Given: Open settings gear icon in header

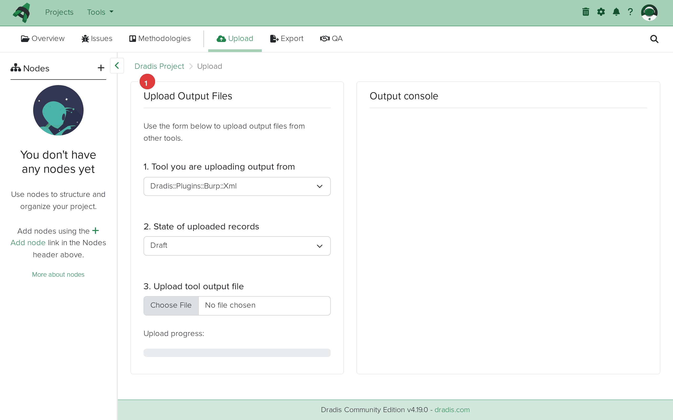Looking at the screenshot, I should pyautogui.click(x=601, y=12).
